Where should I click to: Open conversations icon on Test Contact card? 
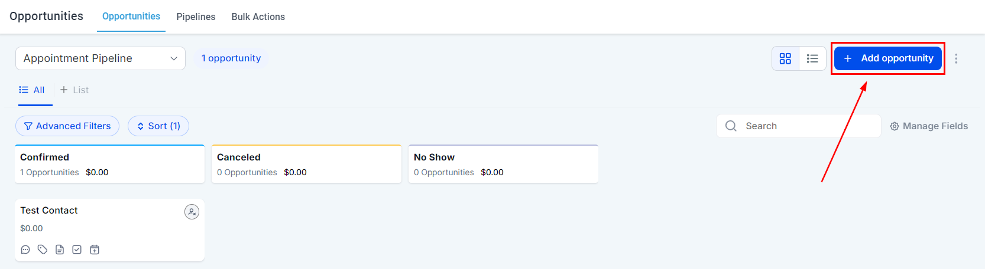click(x=25, y=250)
